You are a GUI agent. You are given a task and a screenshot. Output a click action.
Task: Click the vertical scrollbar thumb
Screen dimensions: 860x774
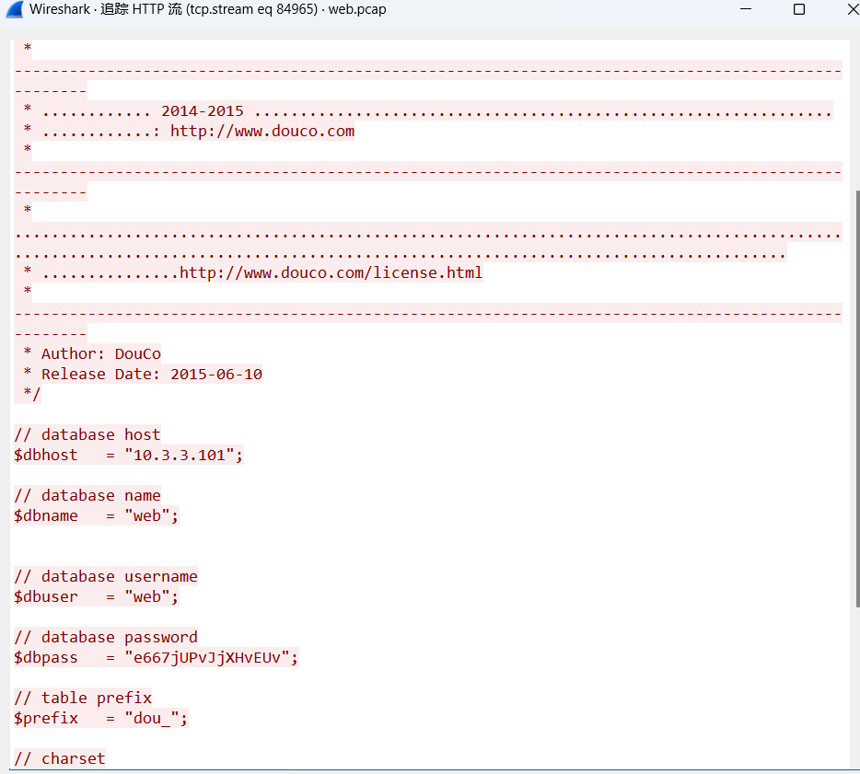pos(858,399)
